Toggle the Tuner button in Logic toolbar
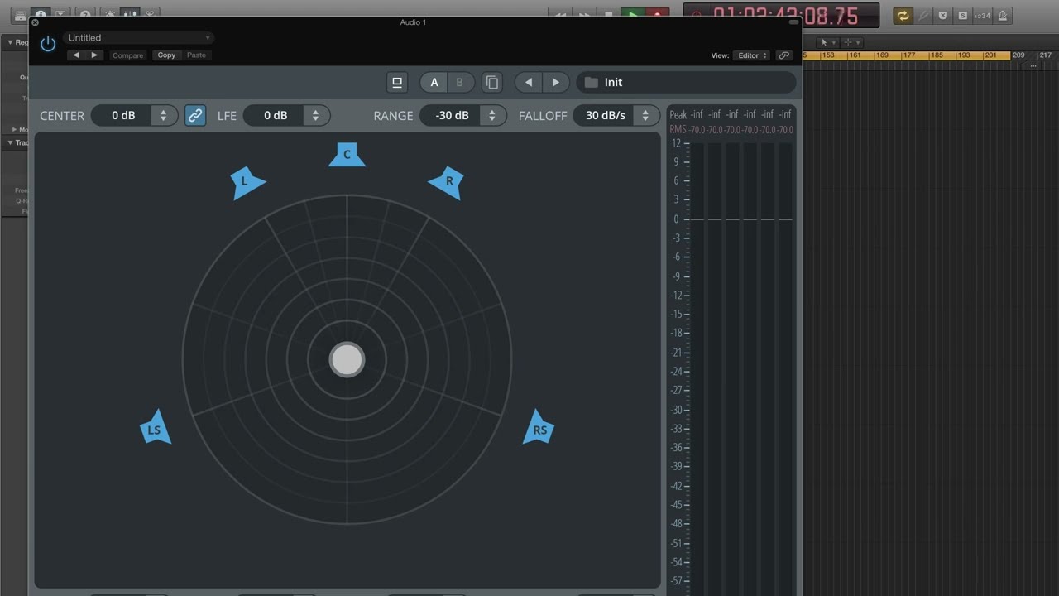Viewport: 1059px width, 596px height. [x=922, y=15]
